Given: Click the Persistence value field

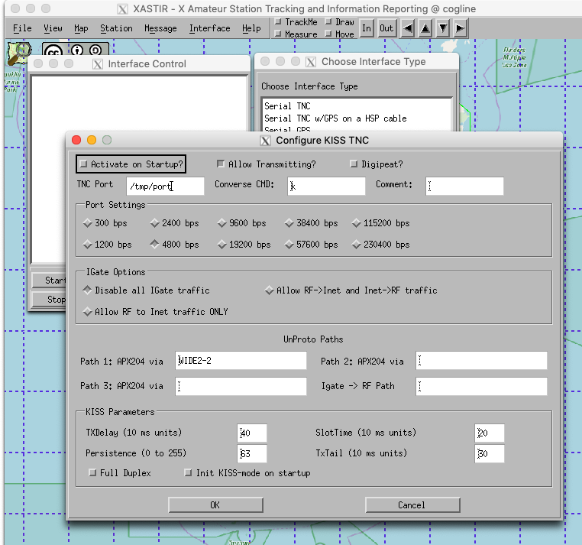Looking at the screenshot, I should point(251,453).
